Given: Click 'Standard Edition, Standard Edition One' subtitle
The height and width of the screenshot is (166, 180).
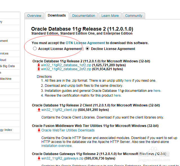Looking at the screenshot, I should (82, 33).
